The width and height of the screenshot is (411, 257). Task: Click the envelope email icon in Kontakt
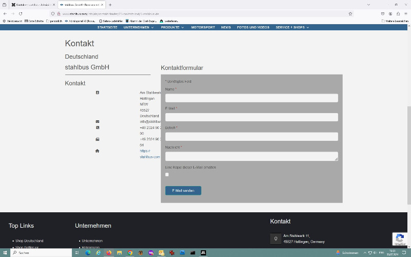98,121
